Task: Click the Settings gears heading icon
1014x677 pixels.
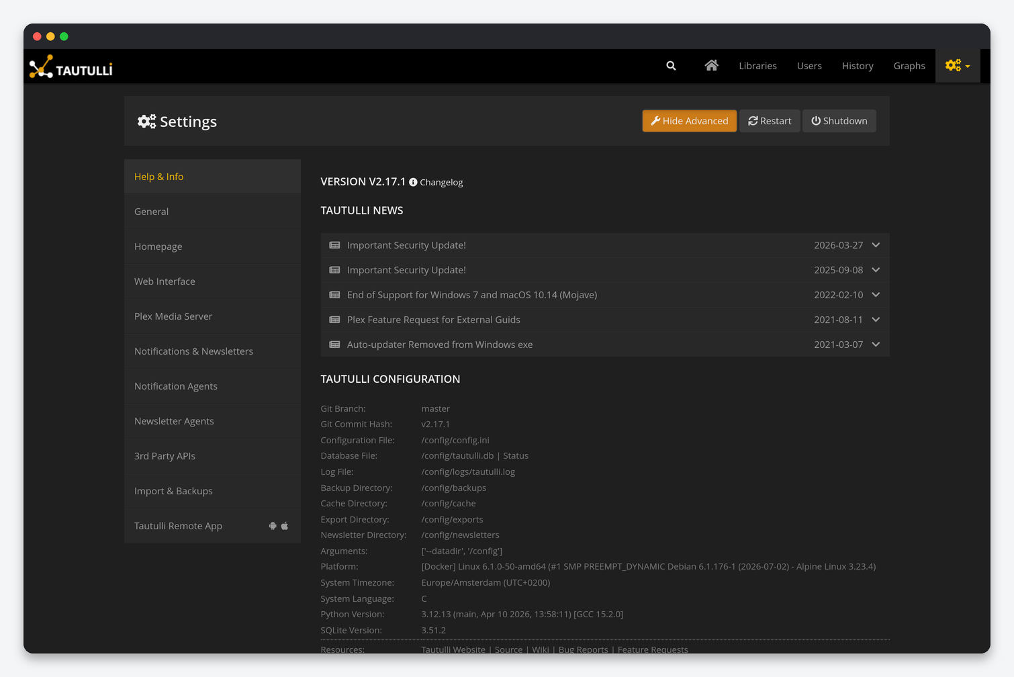Action: [x=146, y=122]
